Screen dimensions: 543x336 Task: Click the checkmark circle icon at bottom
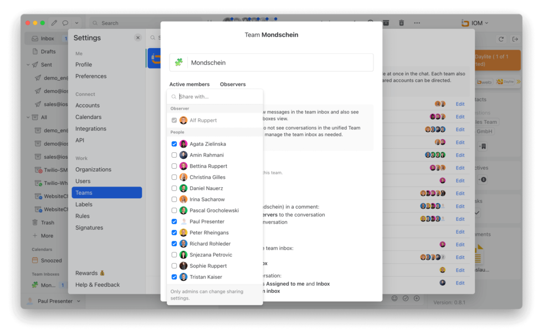pos(406,298)
